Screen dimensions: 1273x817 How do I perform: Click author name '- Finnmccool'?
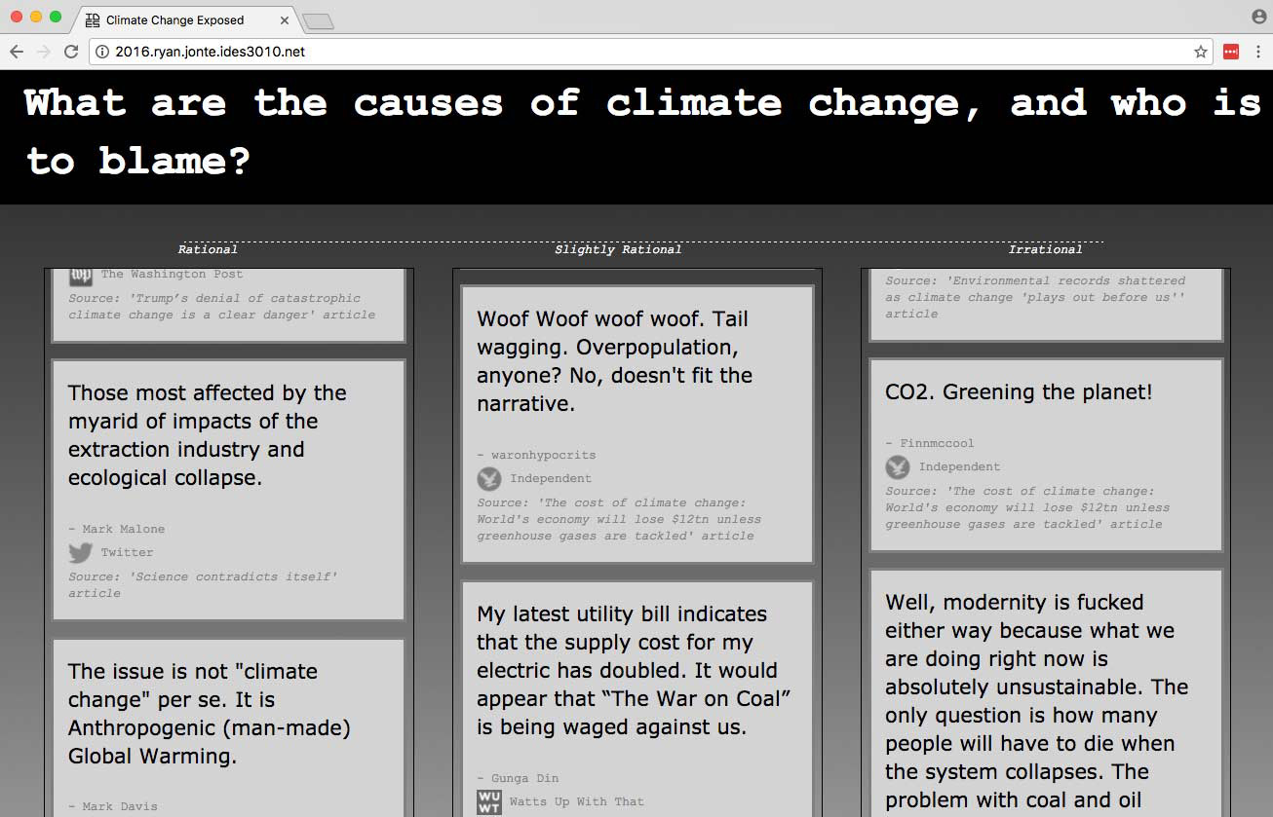point(930,443)
